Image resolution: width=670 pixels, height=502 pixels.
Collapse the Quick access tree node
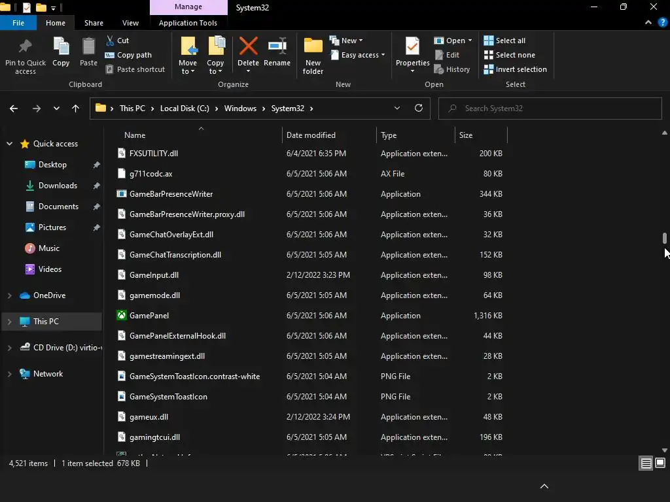pyautogui.click(x=9, y=144)
